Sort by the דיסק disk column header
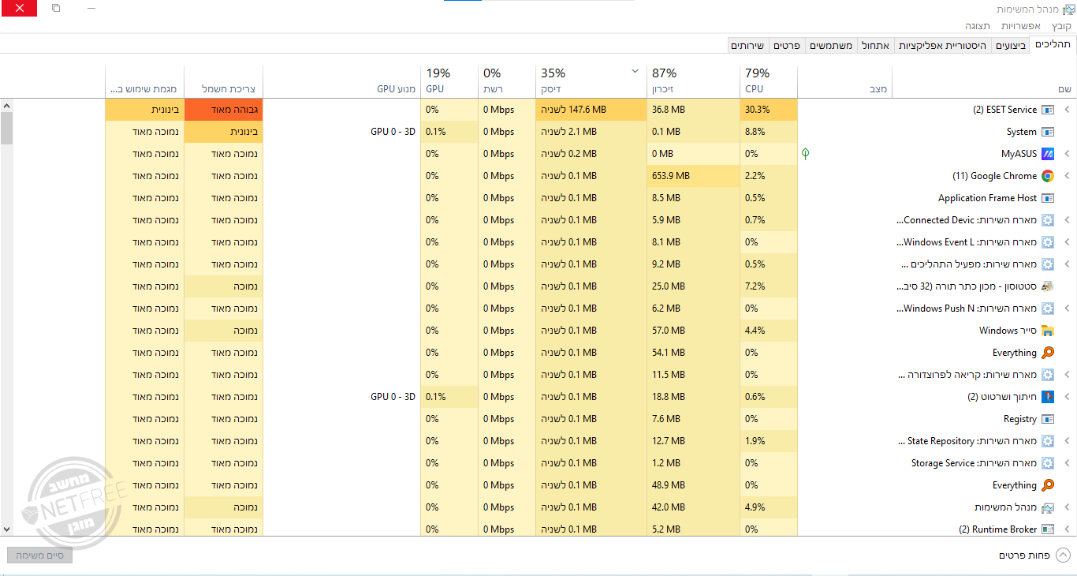Viewport: 1077px width, 576px height. (591, 80)
